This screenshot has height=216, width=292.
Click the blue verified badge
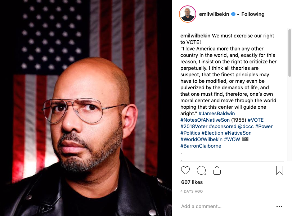point(233,14)
